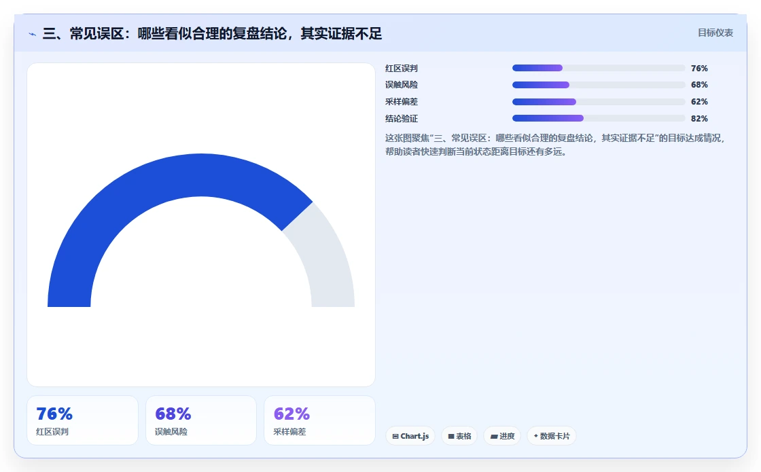This screenshot has width=761, height=472.
Task: Click the 68% 误触风险 stat card
Action: pyautogui.click(x=201, y=420)
